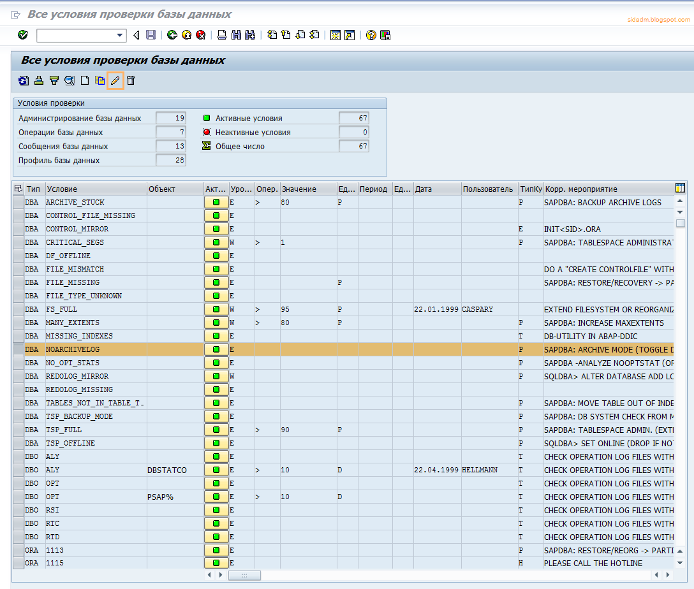Toggle active status of FS_FULL condition
694x589 pixels.
[x=216, y=309]
